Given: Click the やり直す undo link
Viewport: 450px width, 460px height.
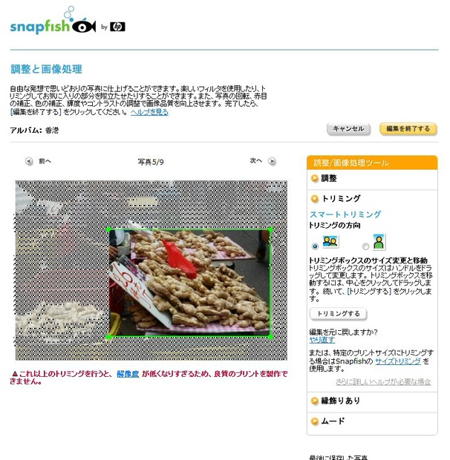Looking at the screenshot, I should [322, 340].
